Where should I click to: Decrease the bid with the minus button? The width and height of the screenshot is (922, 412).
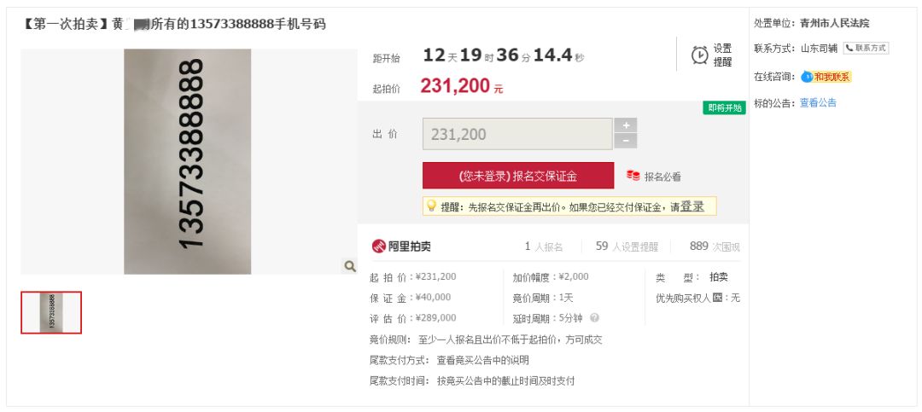click(626, 142)
